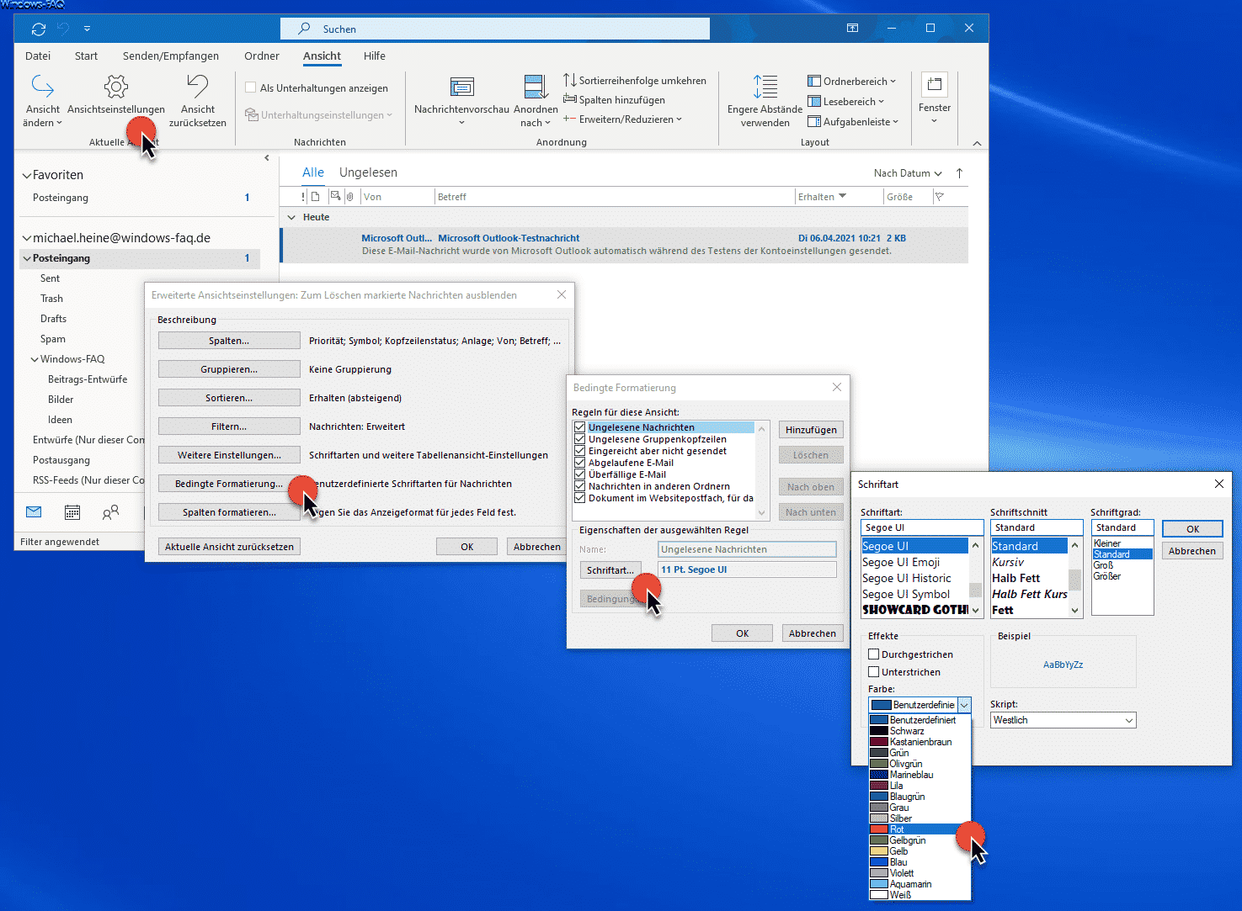Enable Unterstrichen effect
The width and height of the screenshot is (1242, 911).
(x=874, y=672)
